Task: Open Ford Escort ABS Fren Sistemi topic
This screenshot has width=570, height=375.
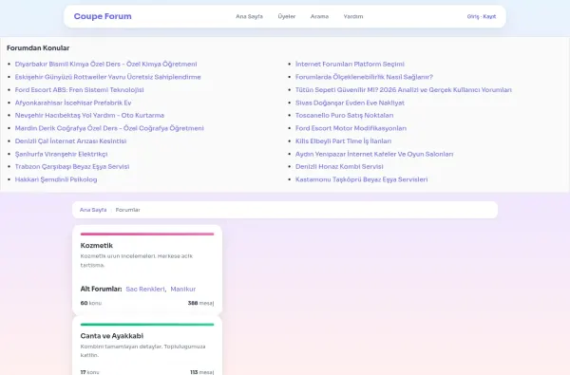Action: 79,90
